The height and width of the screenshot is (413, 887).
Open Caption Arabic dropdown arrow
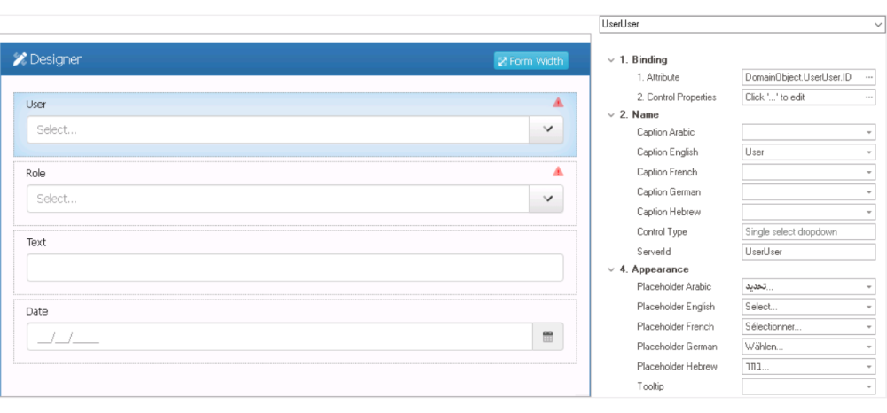869,132
